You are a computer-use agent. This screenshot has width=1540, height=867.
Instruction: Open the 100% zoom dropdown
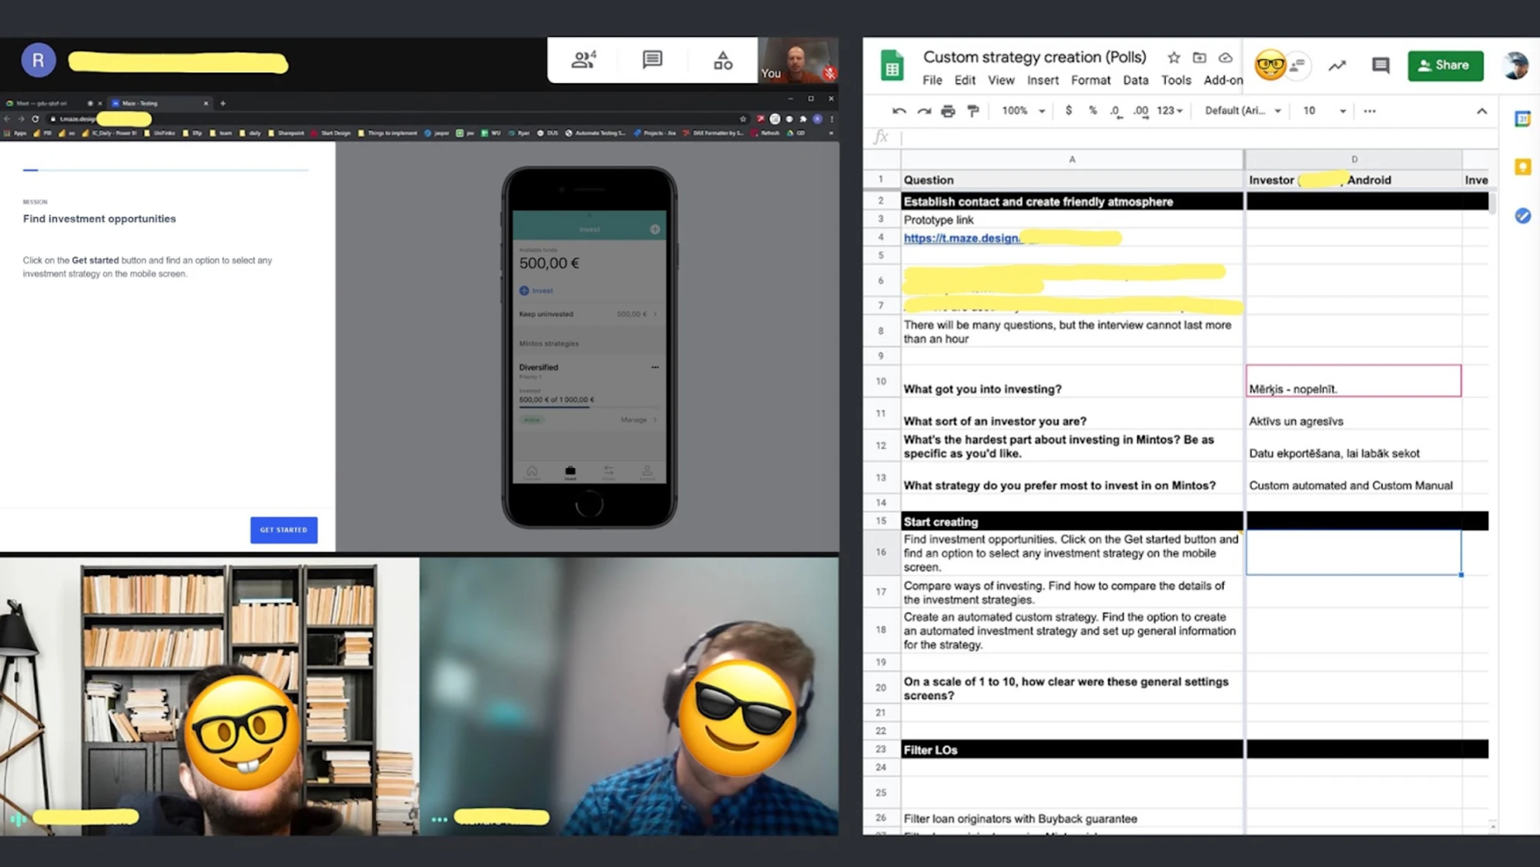coord(1023,111)
